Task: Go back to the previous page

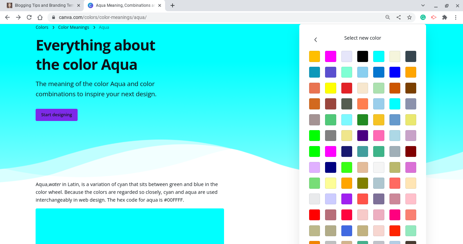Action: pos(7,17)
